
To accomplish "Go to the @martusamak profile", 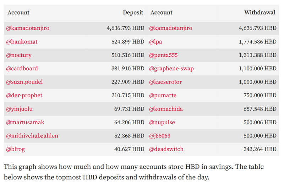I will point(25,123).
